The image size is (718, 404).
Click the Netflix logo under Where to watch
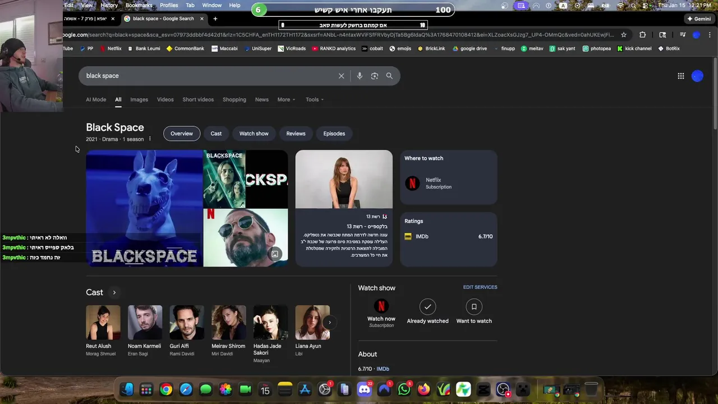click(x=412, y=183)
